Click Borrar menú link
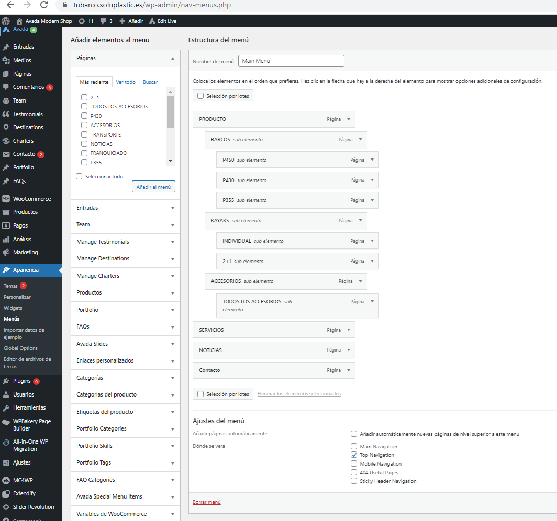This screenshot has width=557, height=521. [207, 502]
